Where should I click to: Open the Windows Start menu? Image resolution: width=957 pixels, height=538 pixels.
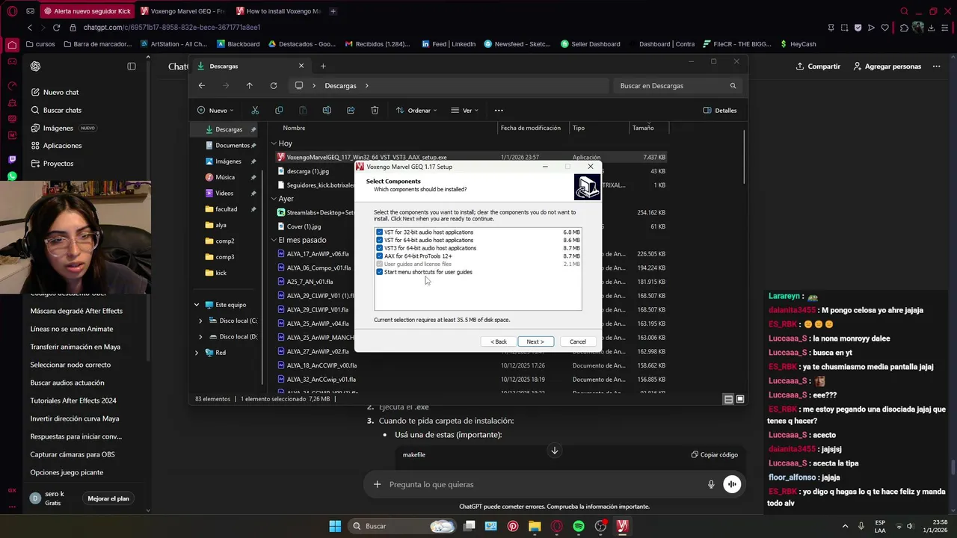[x=335, y=526]
